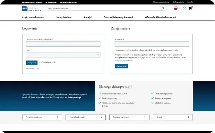Screen dimensions: 215x133
Task: Open the Koszyk footer button
Action: 173,117
